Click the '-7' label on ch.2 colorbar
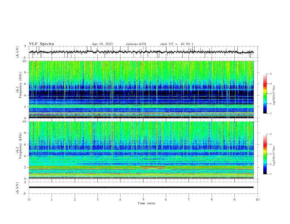290x224 pixels. tap(270, 174)
